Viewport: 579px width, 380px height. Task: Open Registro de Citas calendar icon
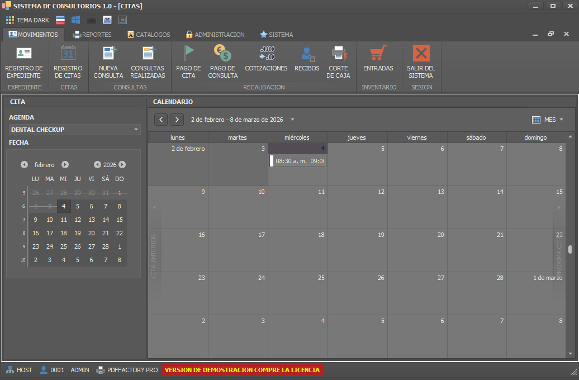tap(68, 54)
